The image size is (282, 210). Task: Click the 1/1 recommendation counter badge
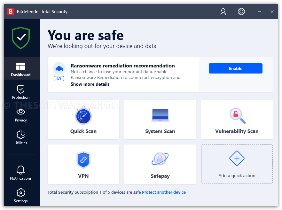tap(59, 79)
